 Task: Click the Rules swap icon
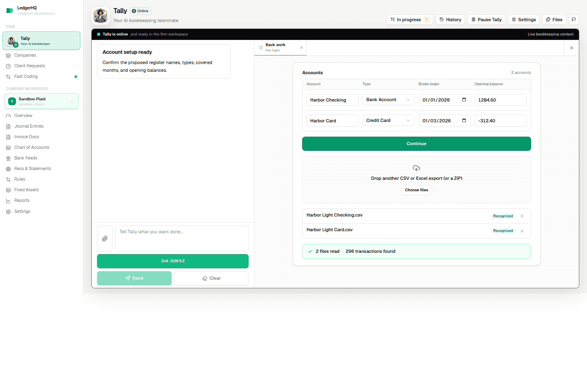coord(8,179)
